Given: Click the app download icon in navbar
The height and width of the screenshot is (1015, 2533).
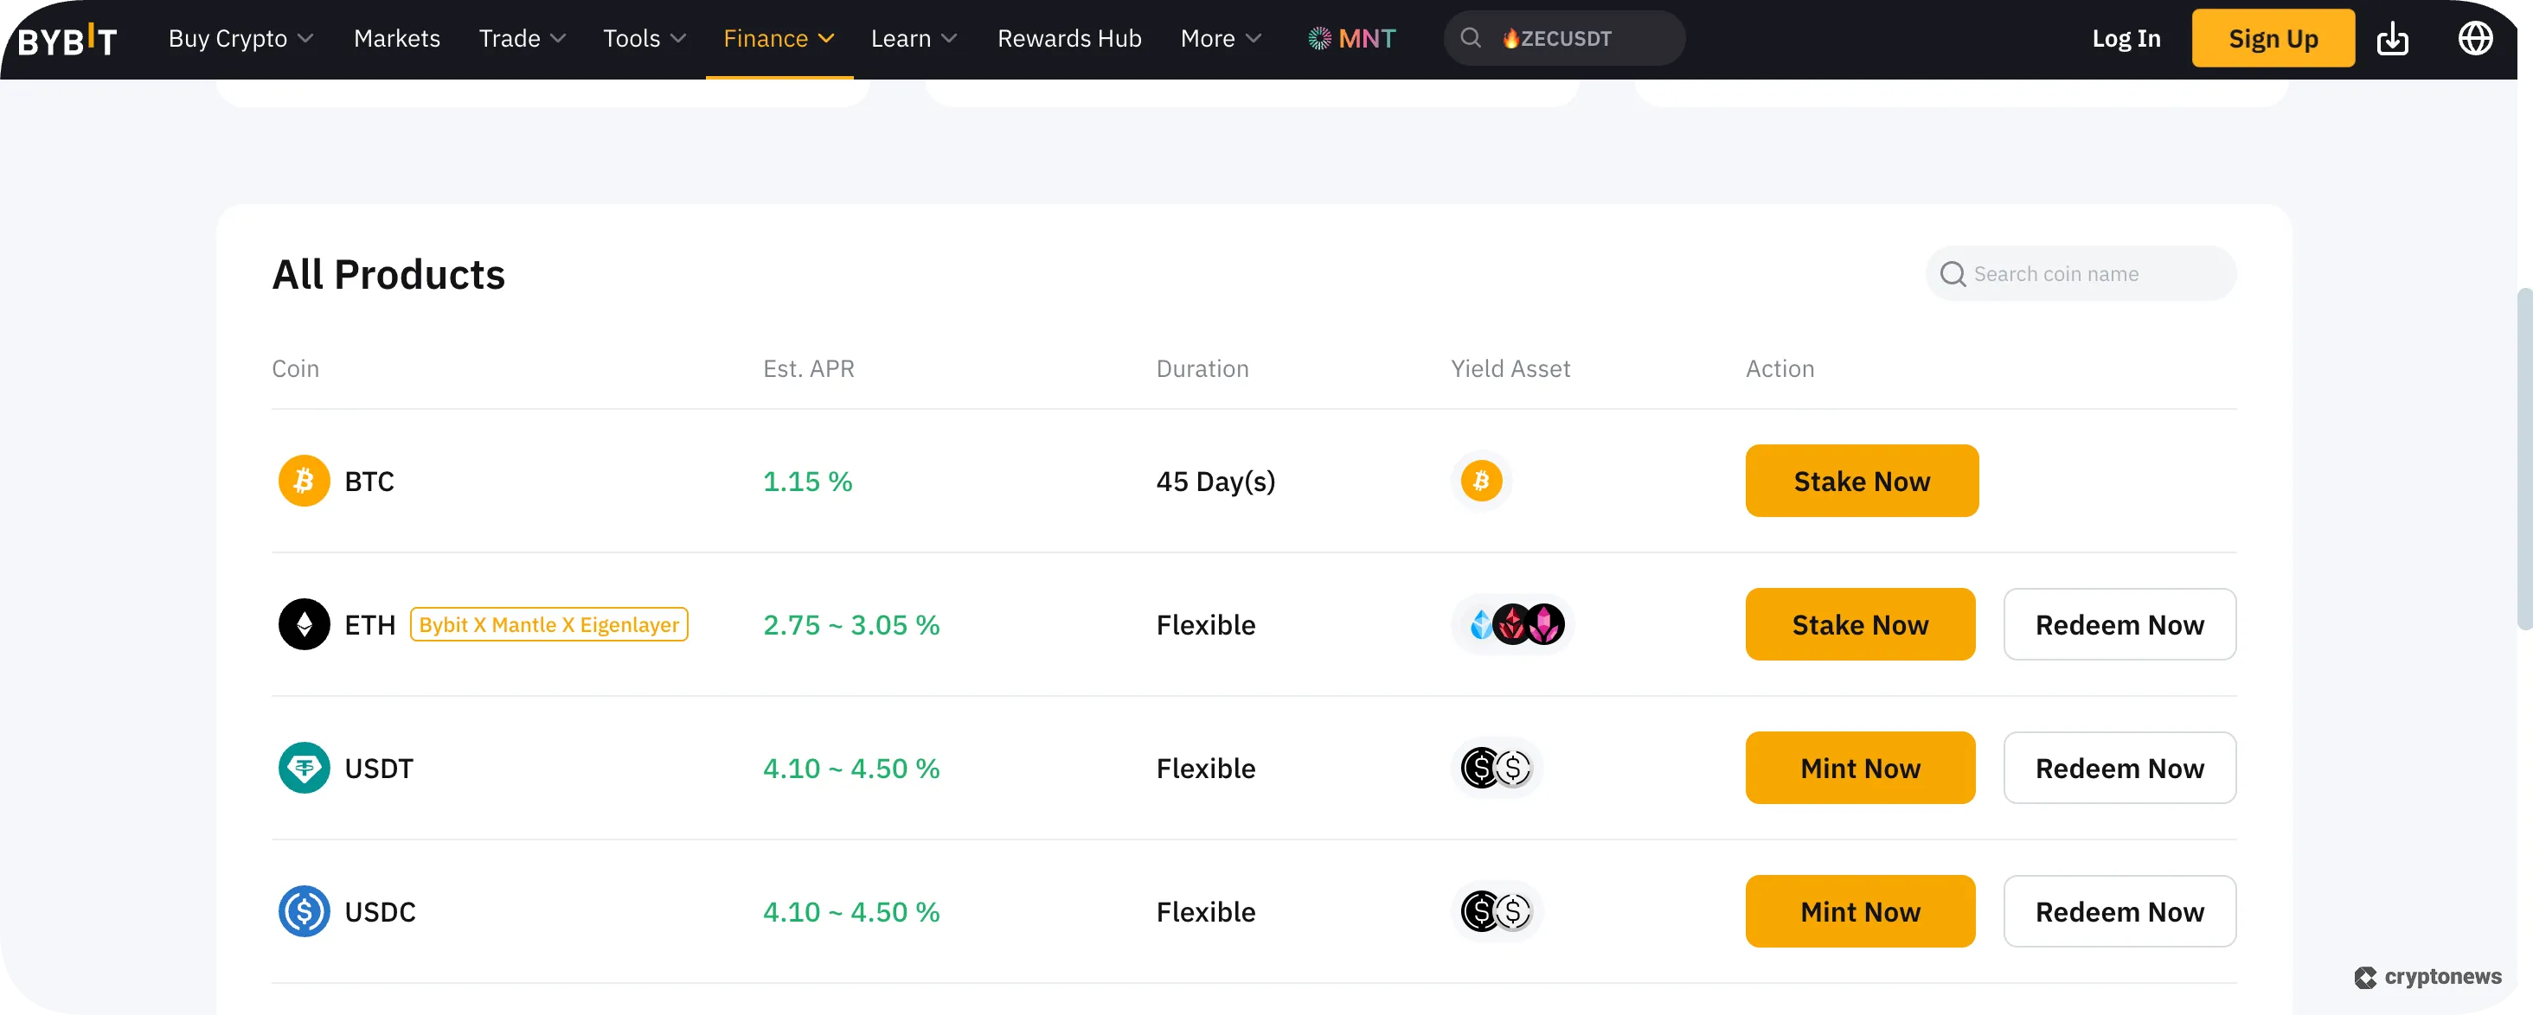Looking at the screenshot, I should [x=2394, y=38].
